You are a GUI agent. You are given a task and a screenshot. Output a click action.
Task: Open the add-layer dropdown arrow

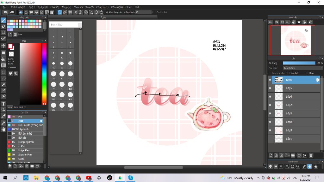coord(287,155)
